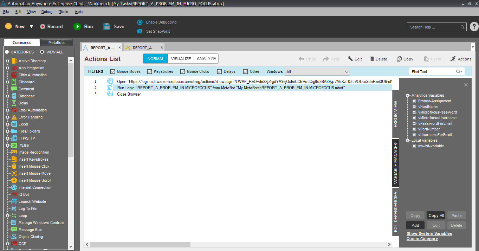Click the Email Automation command icon
The width and height of the screenshot is (479, 251).
pos(14,110)
